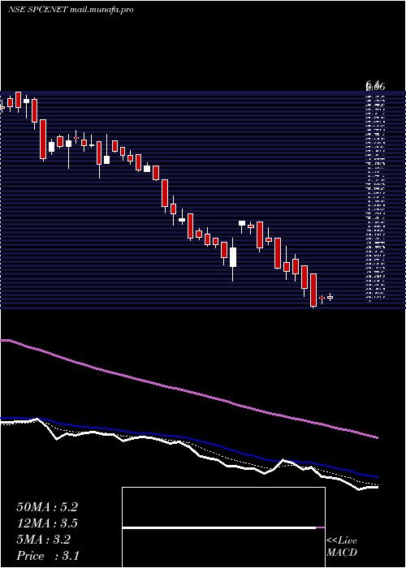Click the white MACD line in the box
Screen dimensions: 406x568
(219, 527)
